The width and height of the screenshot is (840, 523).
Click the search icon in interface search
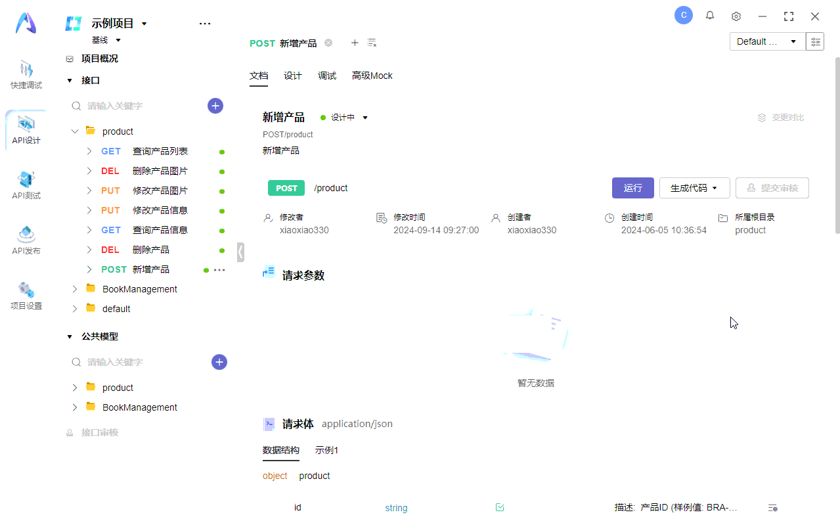tap(77, 106)
